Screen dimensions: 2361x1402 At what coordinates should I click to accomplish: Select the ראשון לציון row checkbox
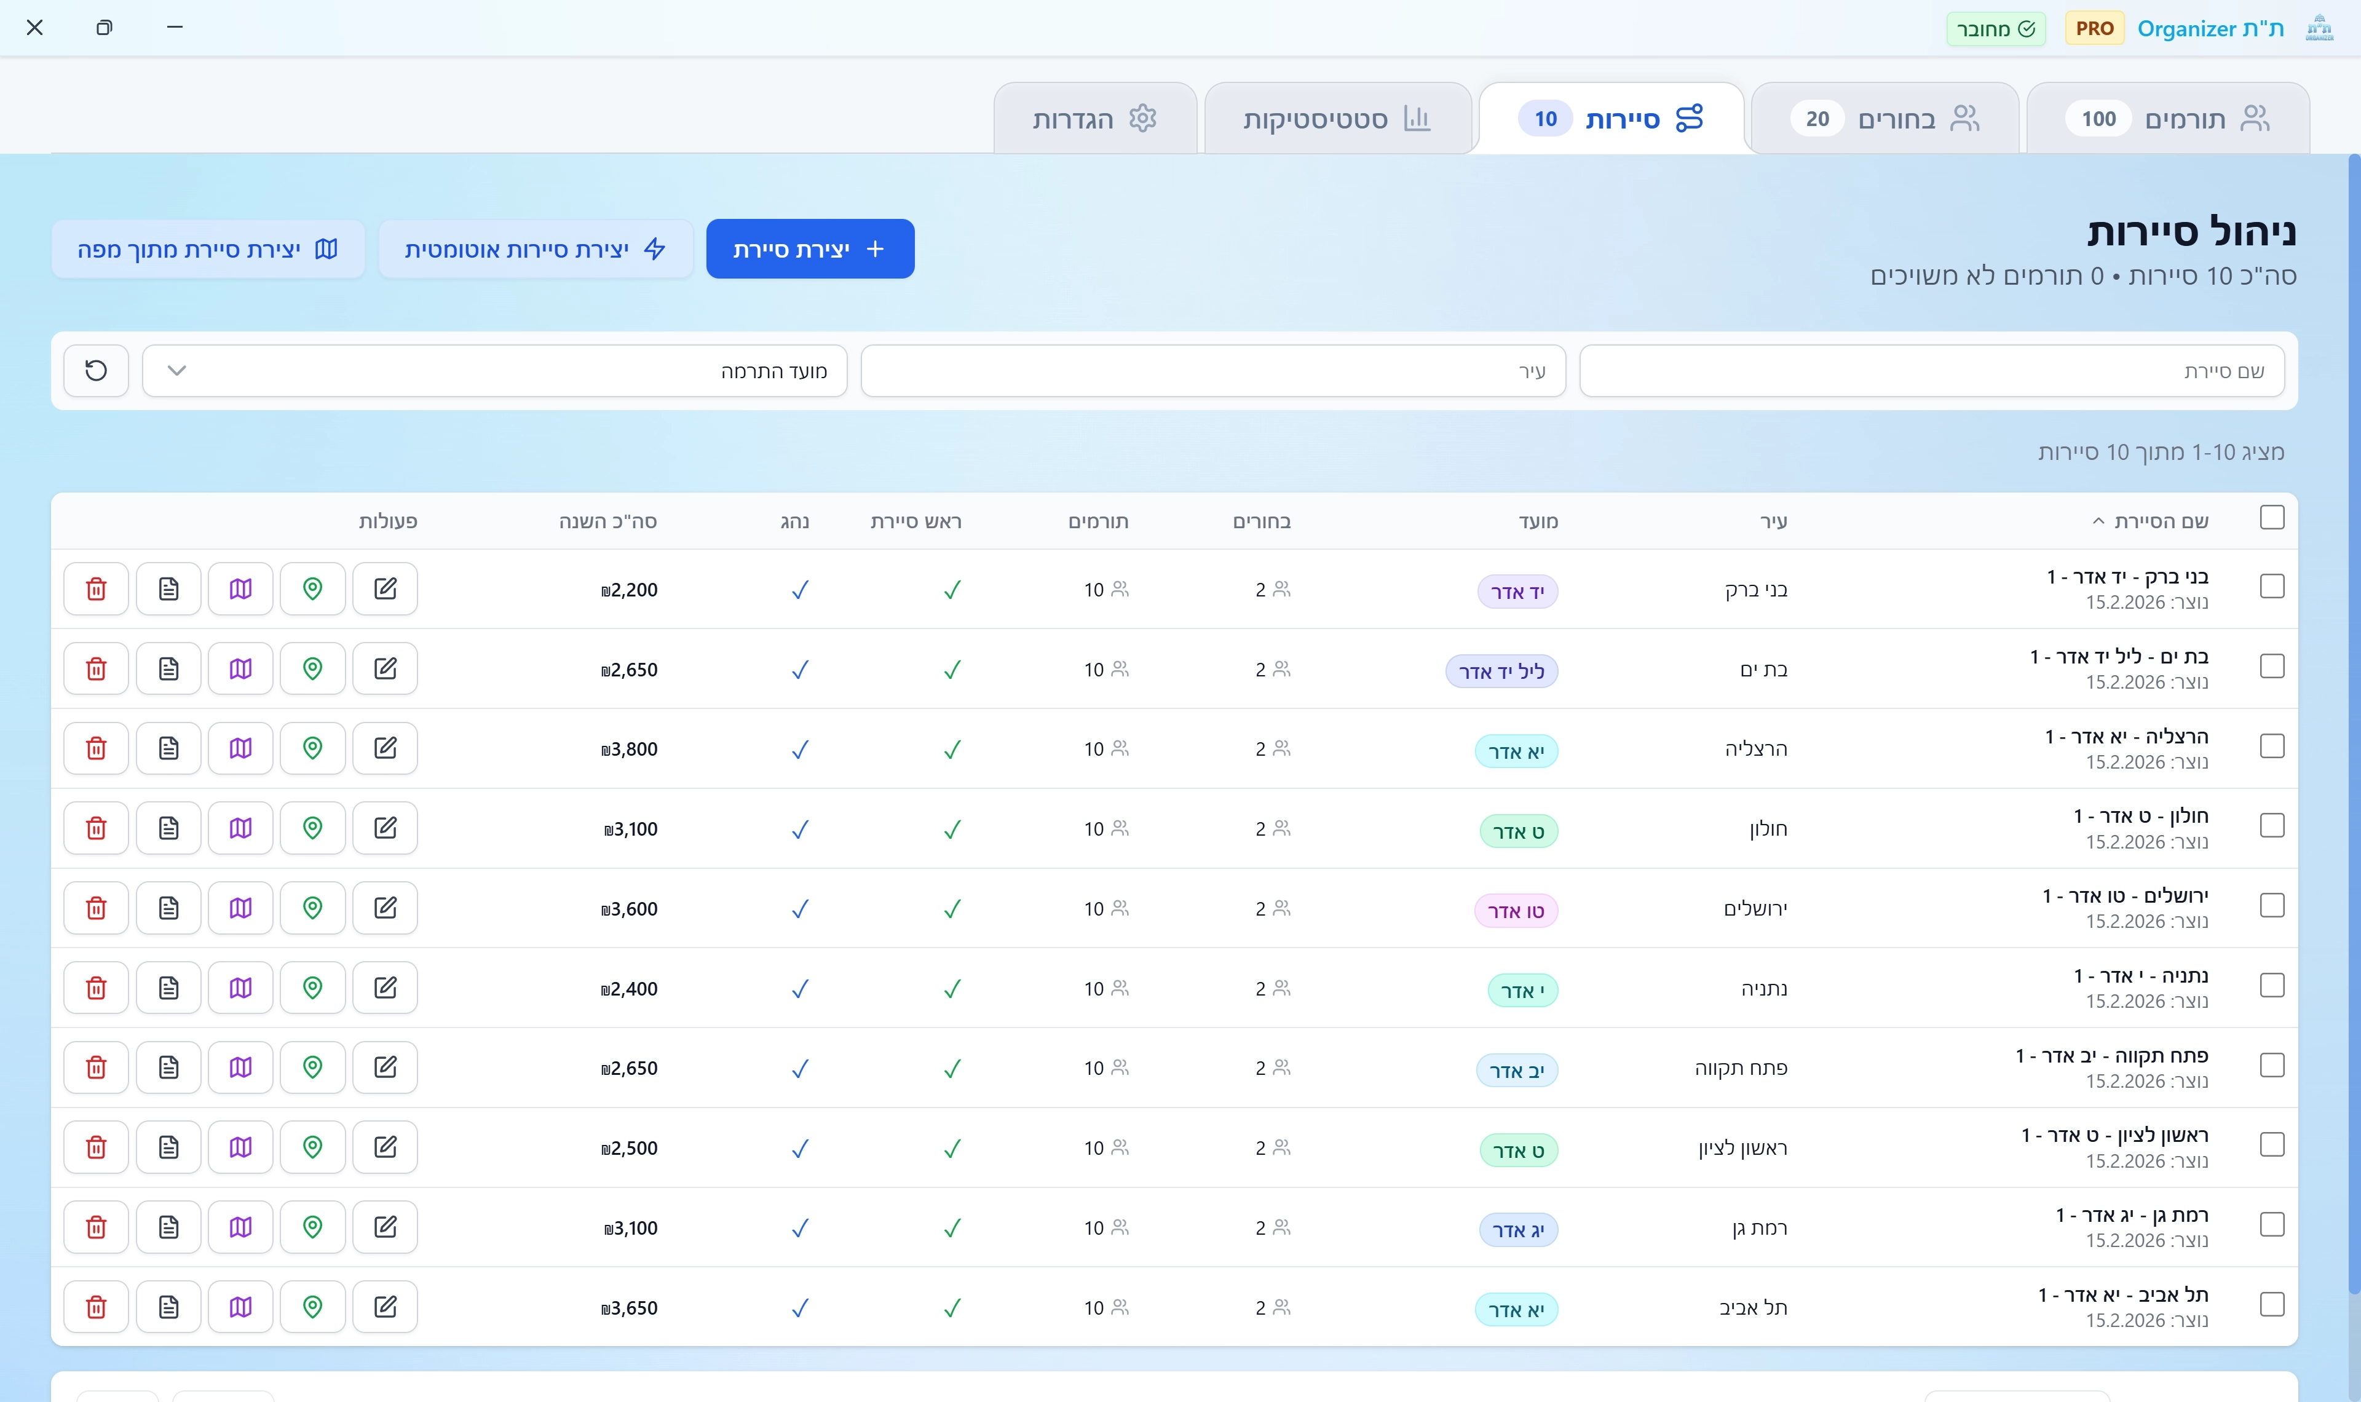tap(2271, 1145)
